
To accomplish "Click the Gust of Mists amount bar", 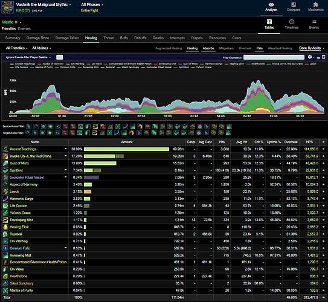I will pos(100,163).
